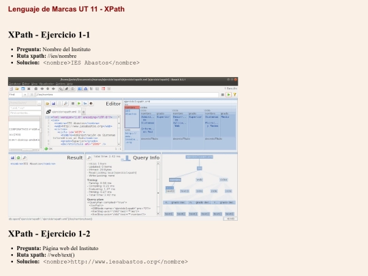Click the stop square icon beside the query input bar
The image size is (368, 276).
pyautogui.click(x=222, y=95)
